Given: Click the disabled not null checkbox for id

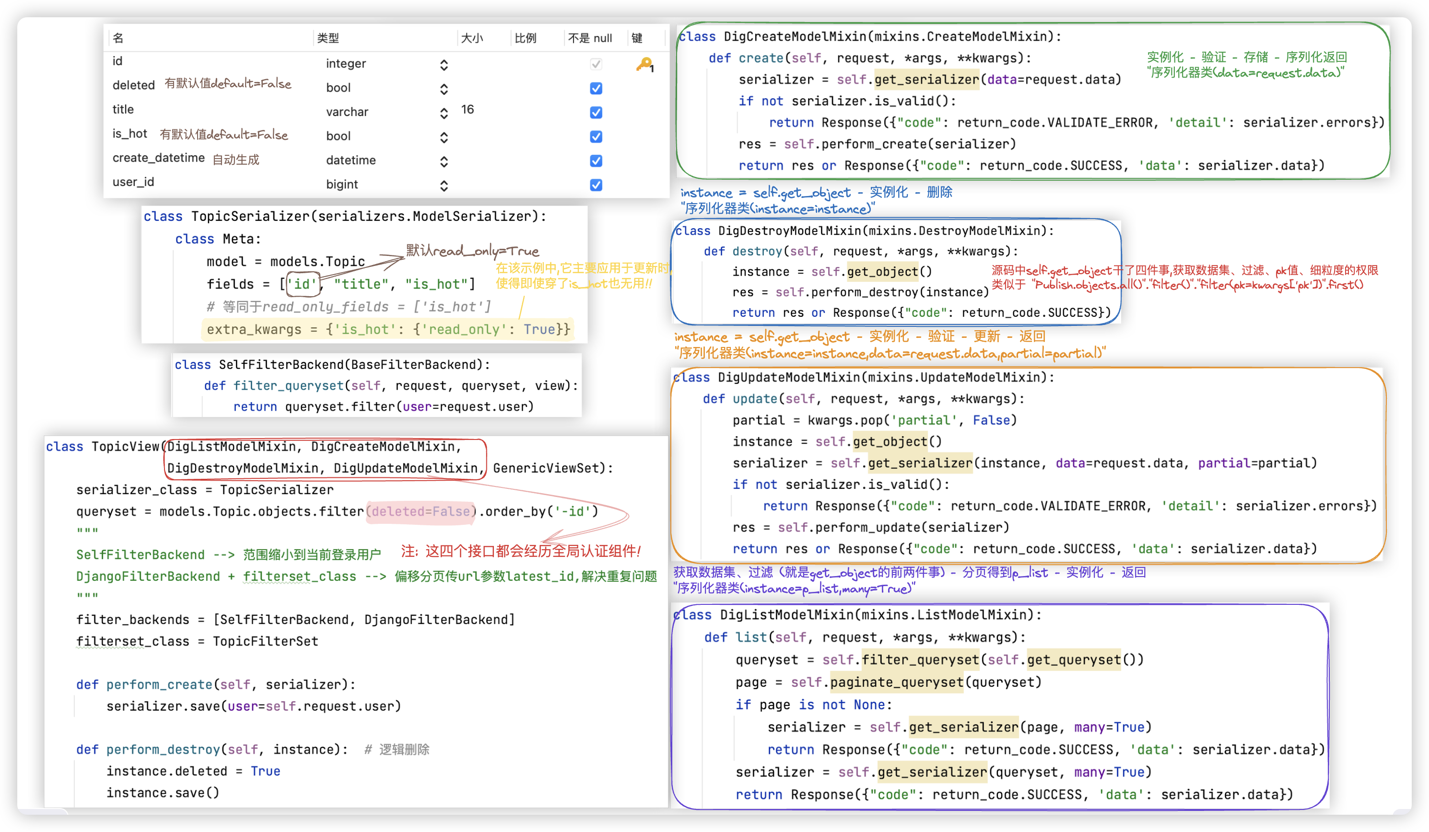Looking at the screenshot, I should 596,64.
